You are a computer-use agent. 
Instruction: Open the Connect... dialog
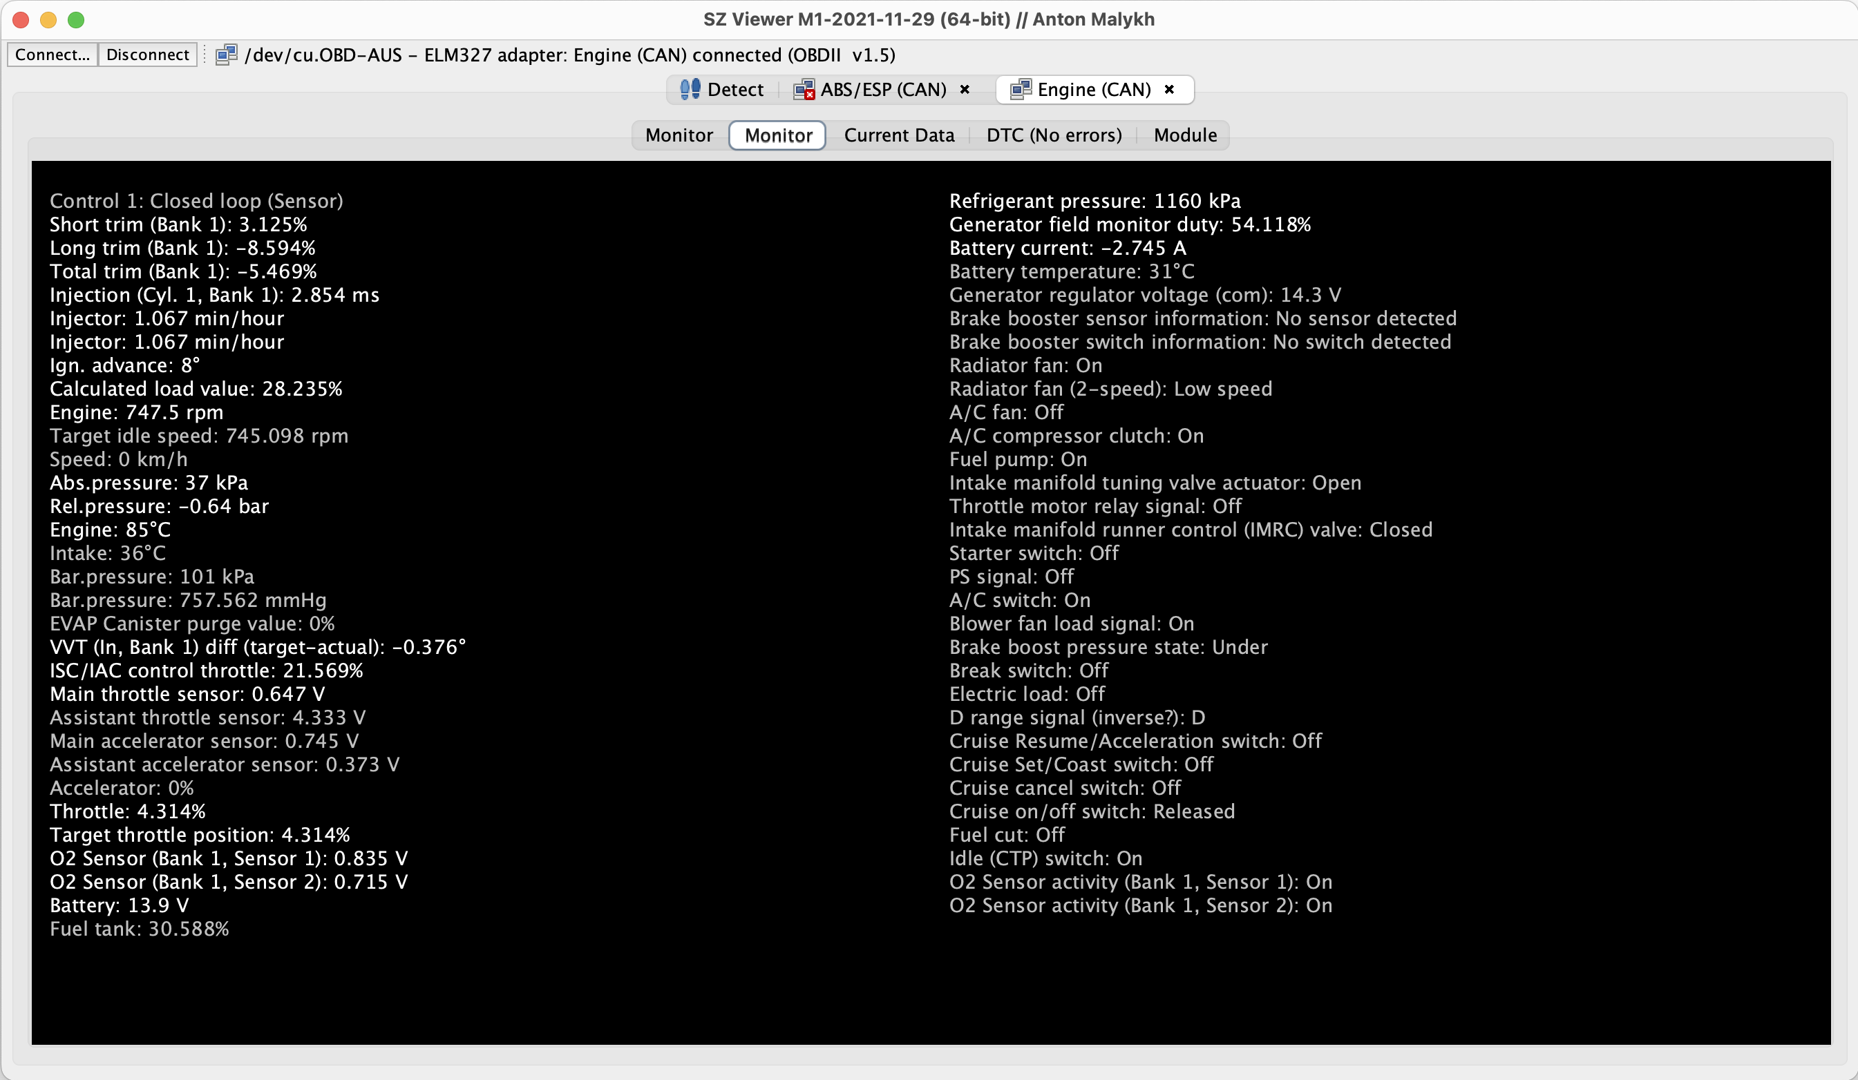(53, 55)
